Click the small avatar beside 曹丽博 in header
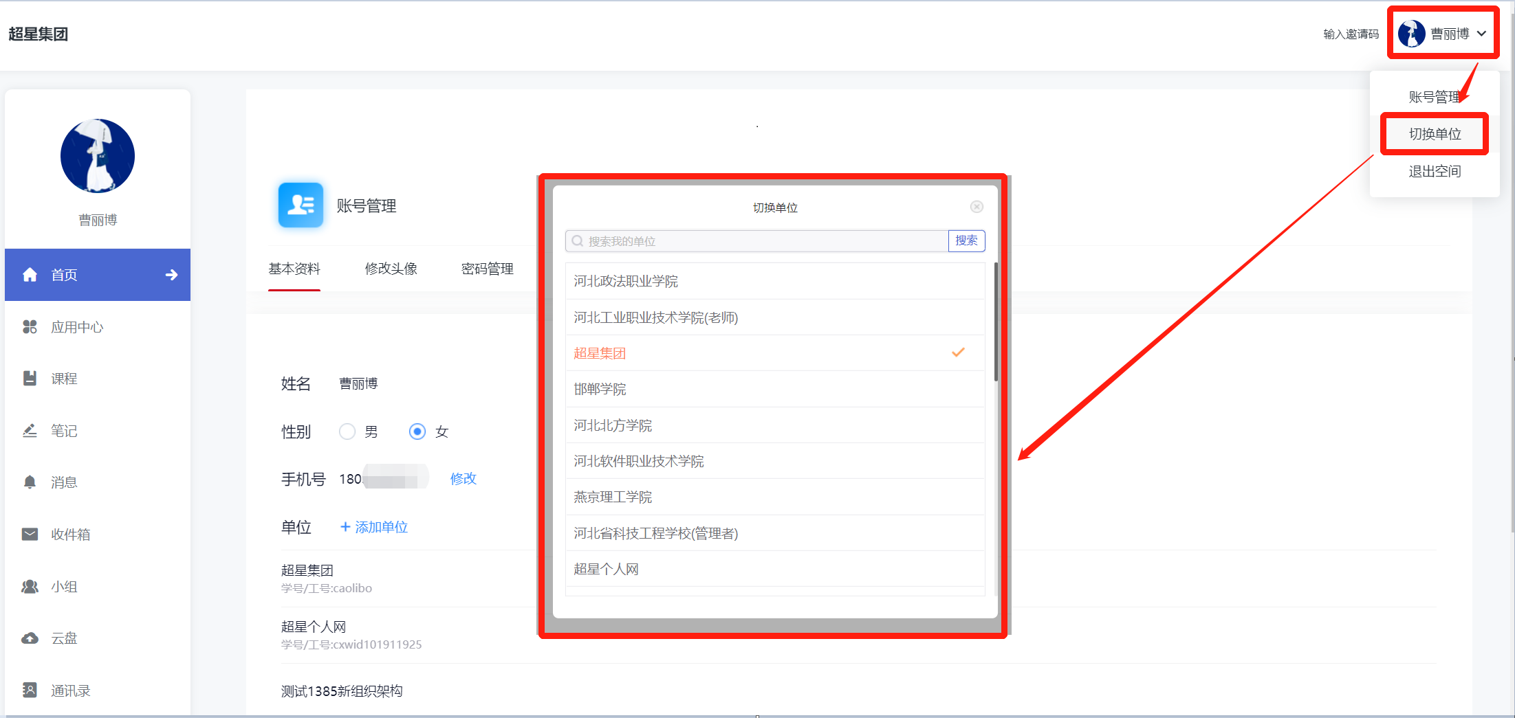 point(1411,34)
